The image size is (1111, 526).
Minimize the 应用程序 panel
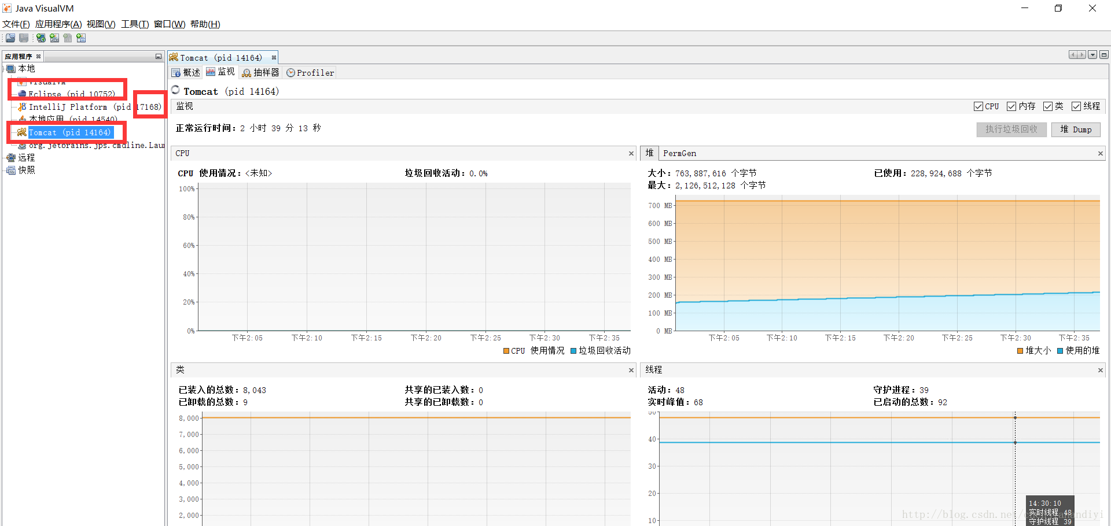[x=158, y=57]
